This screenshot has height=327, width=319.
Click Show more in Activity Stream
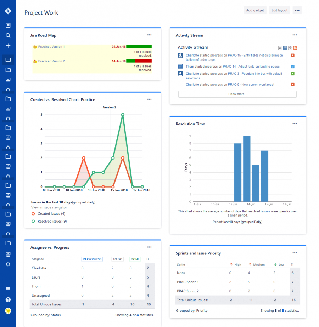pyautogui.click(x=237, y=94)
